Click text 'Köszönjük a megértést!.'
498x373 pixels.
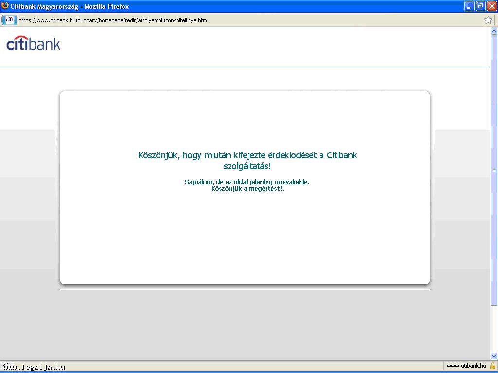248,189
